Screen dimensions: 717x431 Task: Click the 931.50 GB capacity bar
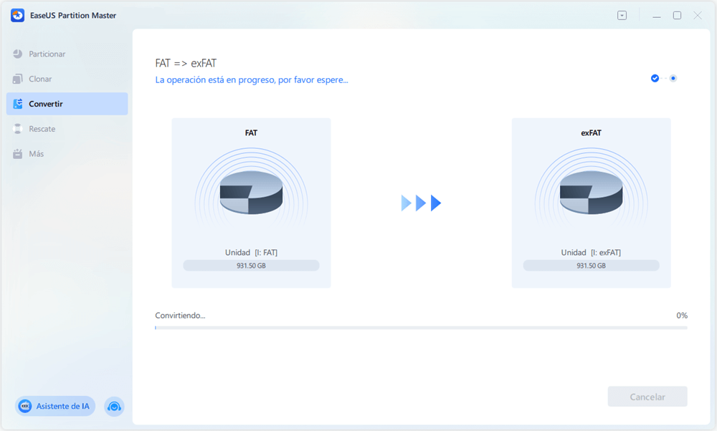pyautogui.click(x=251, y=265)
